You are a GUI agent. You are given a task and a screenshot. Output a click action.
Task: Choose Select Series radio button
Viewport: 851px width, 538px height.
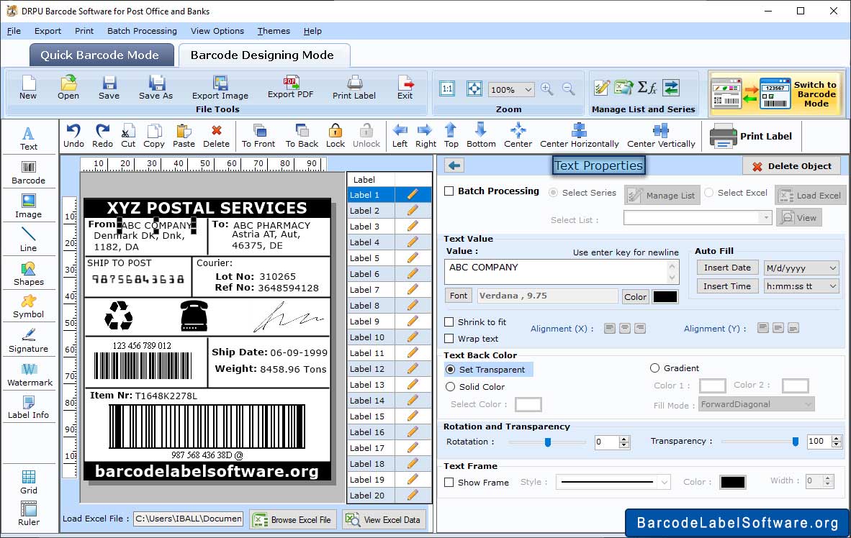(x=553, y=193)
